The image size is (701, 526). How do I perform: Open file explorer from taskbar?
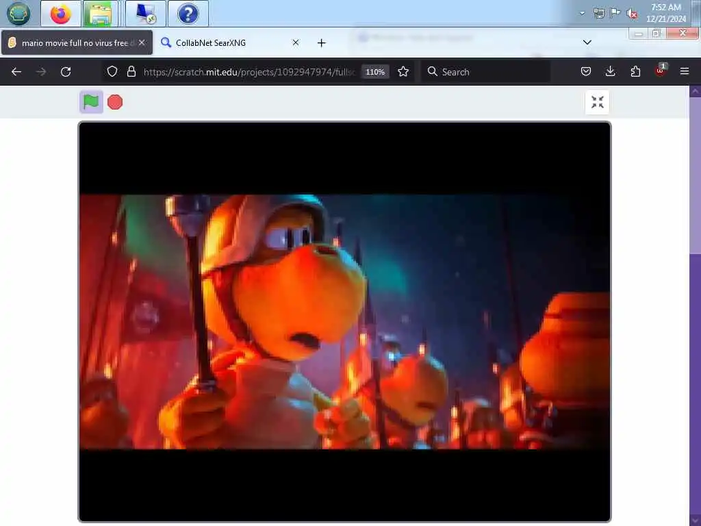point(100,14)
